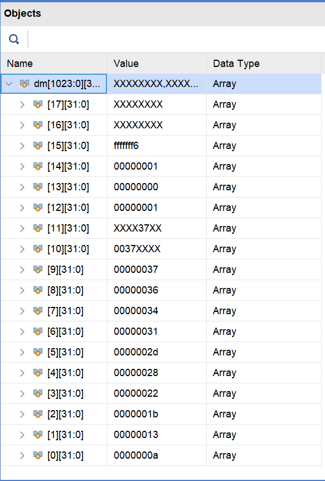This screenshot has height=481, width=325.
Task: Expand element [2][31:0] bits
Action: click(22, 414)
